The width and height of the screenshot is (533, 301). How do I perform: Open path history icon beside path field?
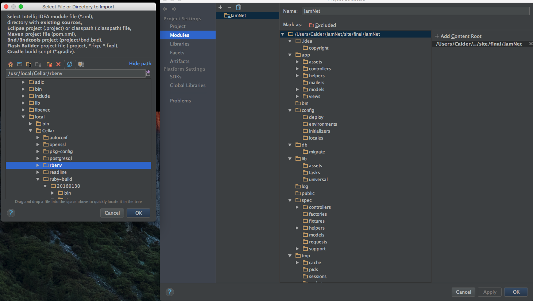(x=148, y=73)
